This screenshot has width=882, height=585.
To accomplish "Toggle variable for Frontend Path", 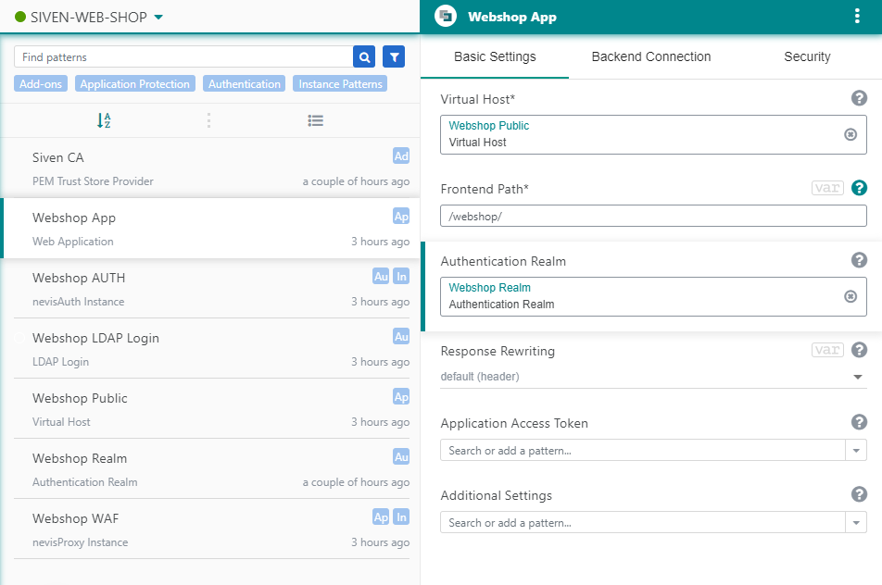I will tap(826, 188).
